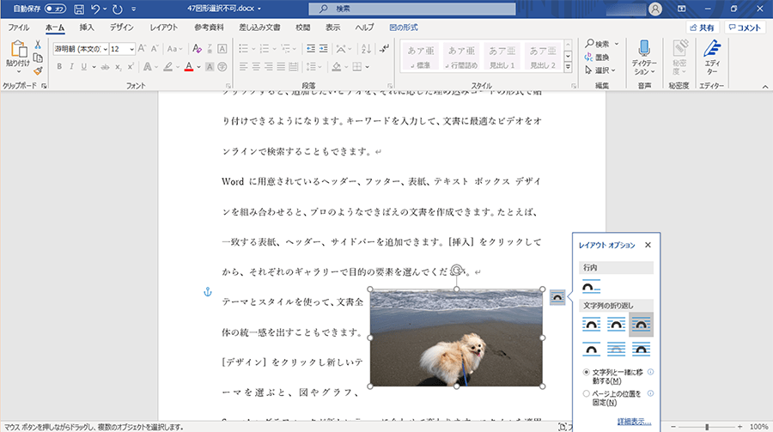The height and width of the screenshot is (432, 773).
Task: Select the dog photo in the document
Action: click(x=457, y=338)
